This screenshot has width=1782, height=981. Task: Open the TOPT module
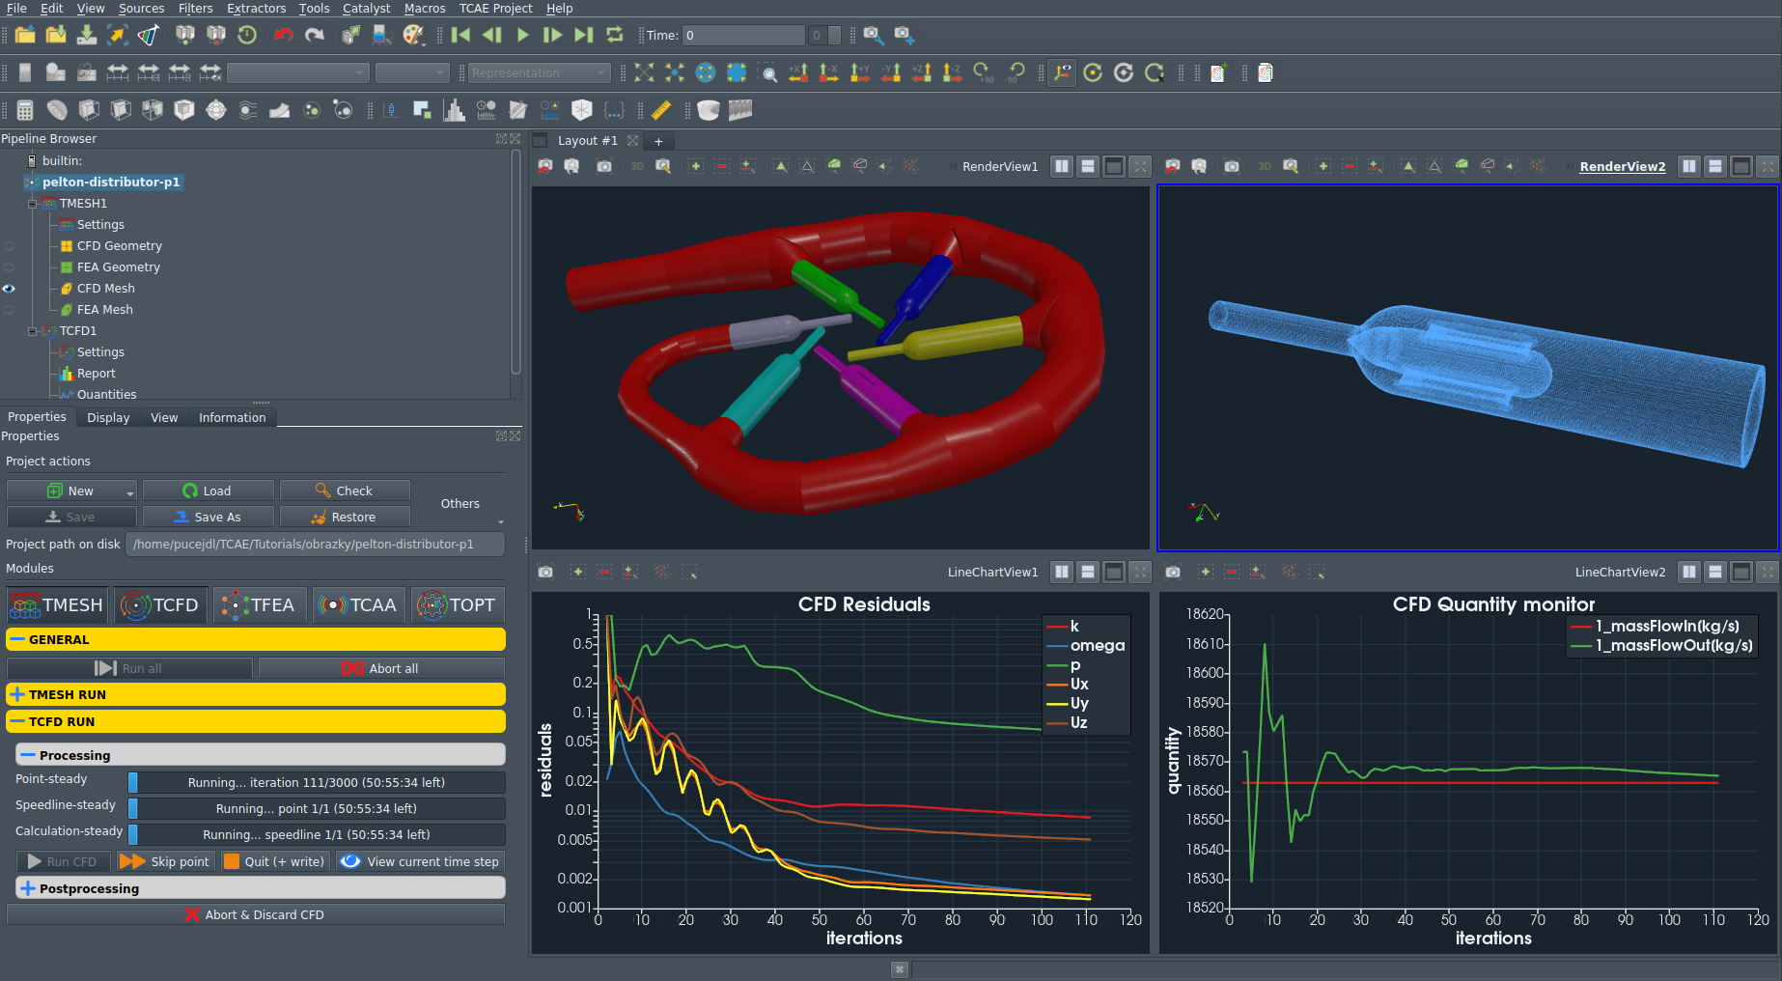[x=457, y=605]
